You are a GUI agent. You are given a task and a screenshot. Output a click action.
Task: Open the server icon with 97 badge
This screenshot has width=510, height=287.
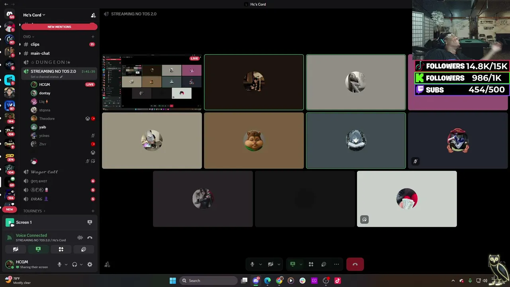tap(10, 39)
